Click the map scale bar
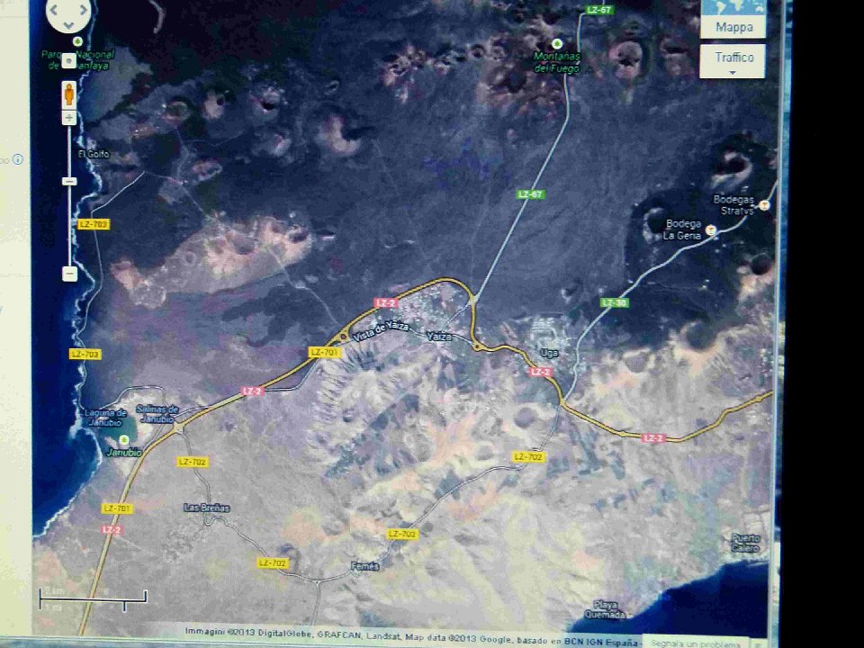This screenshot has width=864, height=648. [x=93, y=599]
